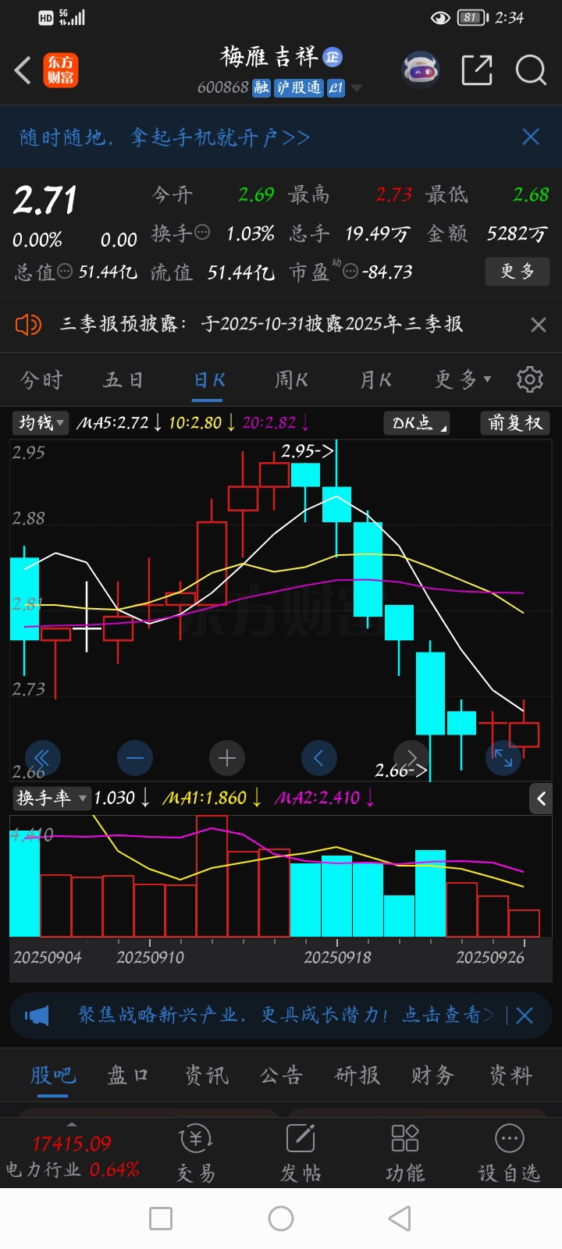The image size is (562, 1249).
Task: Switch to the 月K chart tab
Action: click(375, 380)
